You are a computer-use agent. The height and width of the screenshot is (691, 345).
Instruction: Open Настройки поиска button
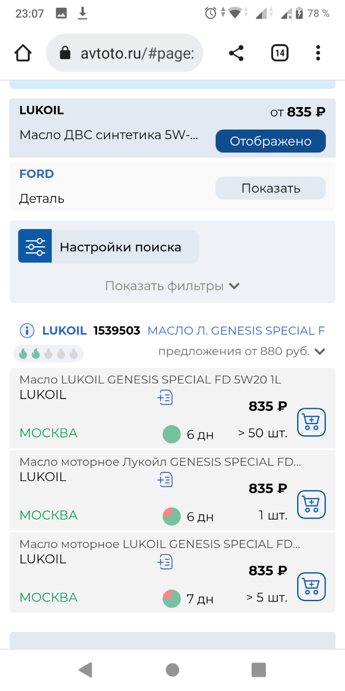108,246
